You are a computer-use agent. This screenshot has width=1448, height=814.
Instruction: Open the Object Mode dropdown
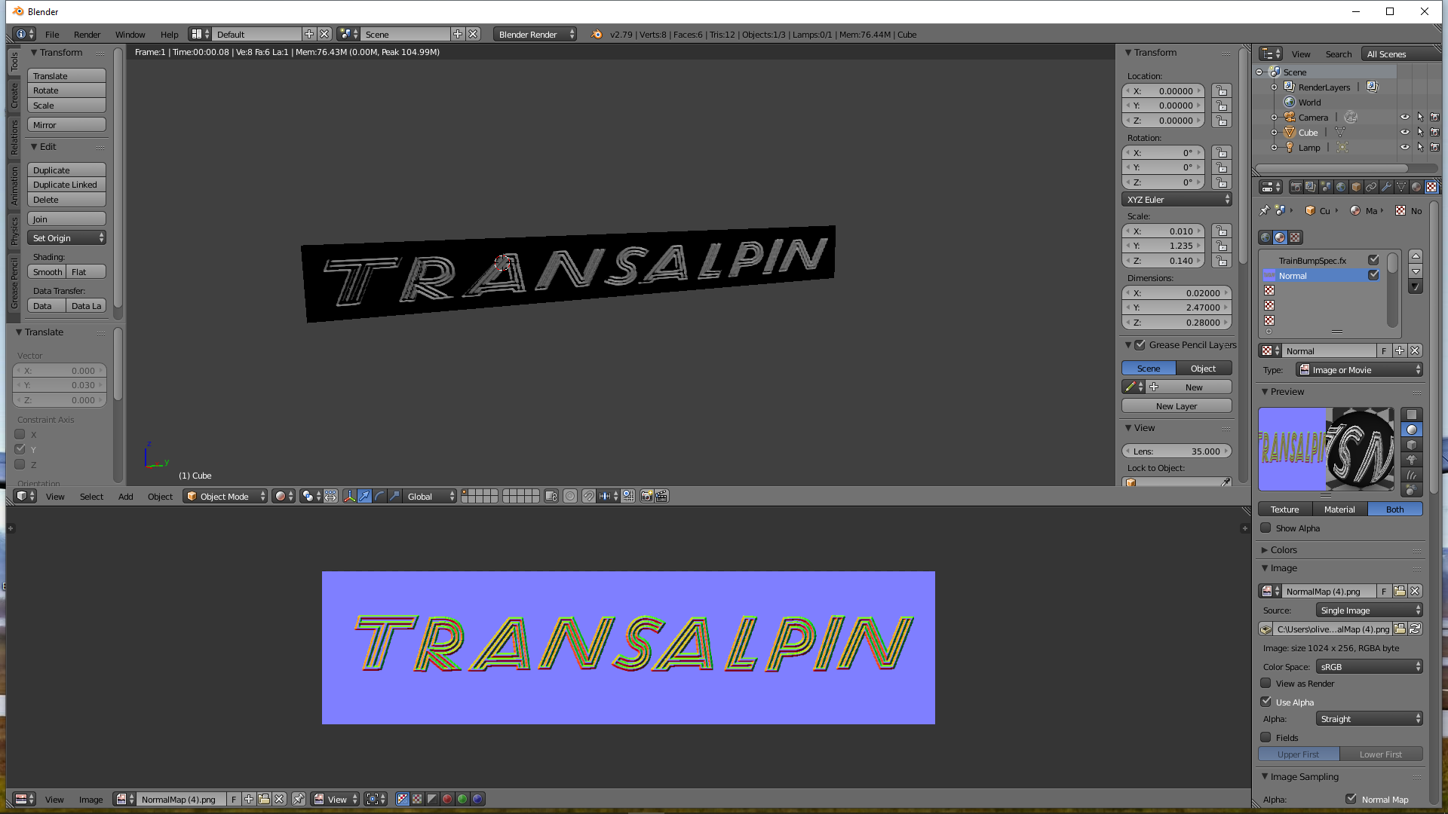click(x=225, y=496)
